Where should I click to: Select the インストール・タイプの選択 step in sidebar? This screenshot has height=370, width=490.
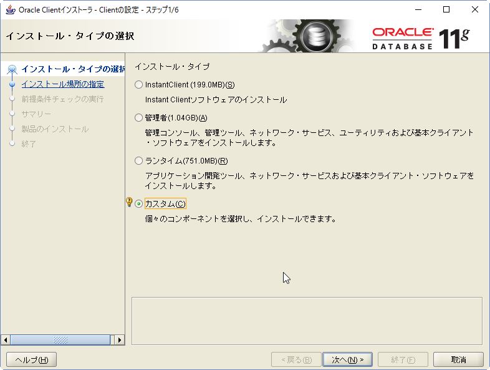click(x=73, y=69)
